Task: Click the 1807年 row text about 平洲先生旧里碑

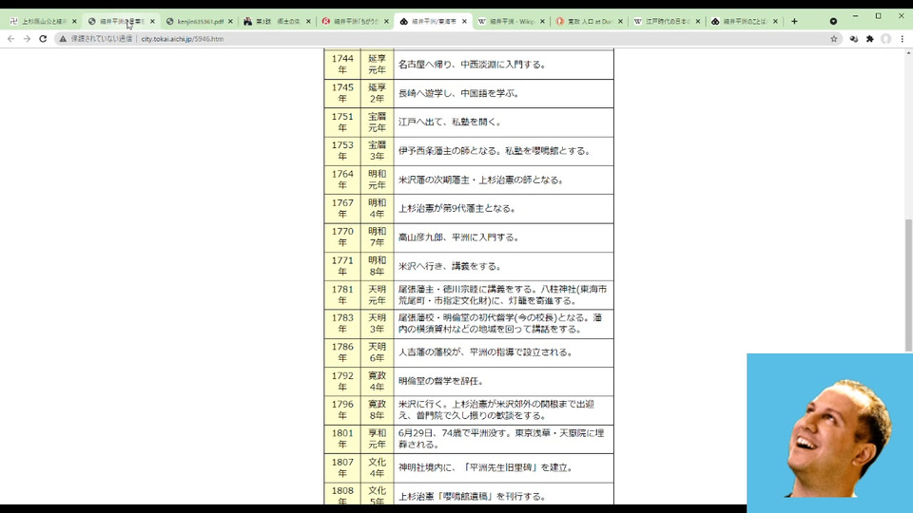Action: pyautogui.click(x=485, y=467)
